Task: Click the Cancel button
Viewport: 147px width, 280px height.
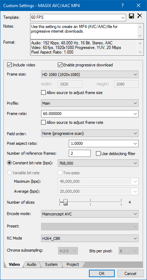Action: (130, 273)
